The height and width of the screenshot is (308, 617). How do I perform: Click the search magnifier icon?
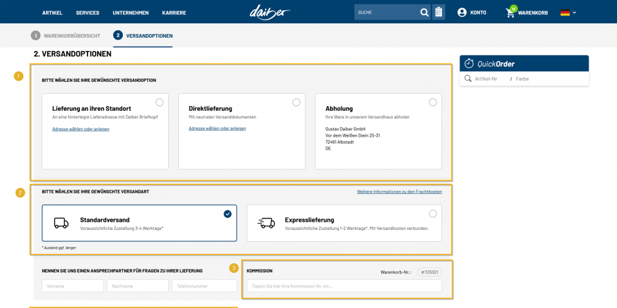point(424,13)
